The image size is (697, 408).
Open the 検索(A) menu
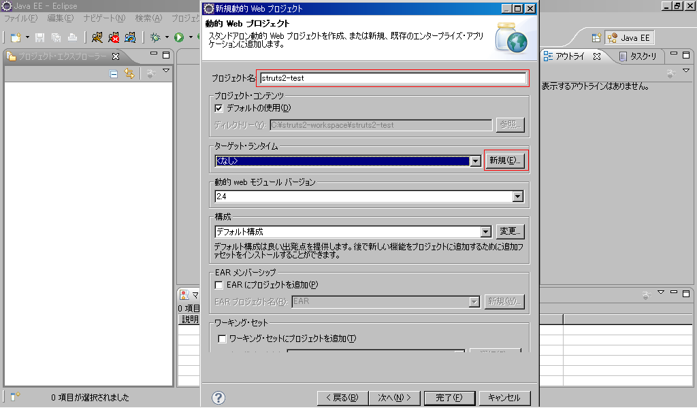(148, 18)
